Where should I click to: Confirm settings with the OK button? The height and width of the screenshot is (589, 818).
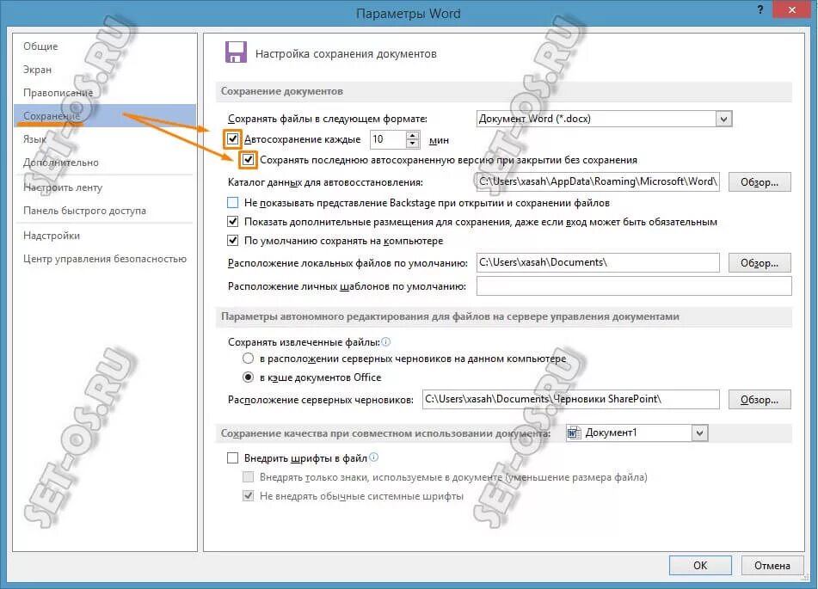[x=700, y=565]
